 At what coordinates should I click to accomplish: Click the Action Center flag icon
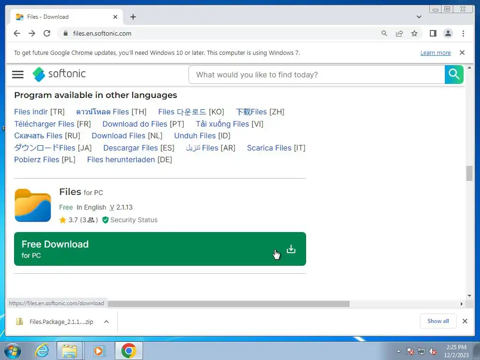(410, 351)
